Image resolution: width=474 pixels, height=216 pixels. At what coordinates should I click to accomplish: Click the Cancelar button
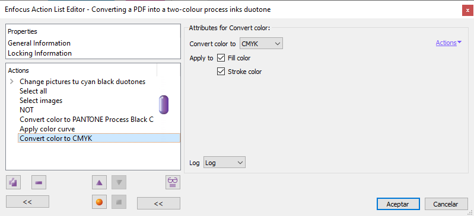pyautogui.click(x=446, y=204)
